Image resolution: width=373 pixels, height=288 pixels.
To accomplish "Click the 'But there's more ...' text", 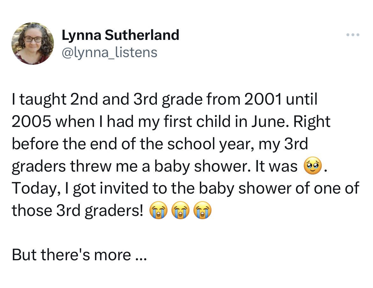I will (x=79, y=255).
